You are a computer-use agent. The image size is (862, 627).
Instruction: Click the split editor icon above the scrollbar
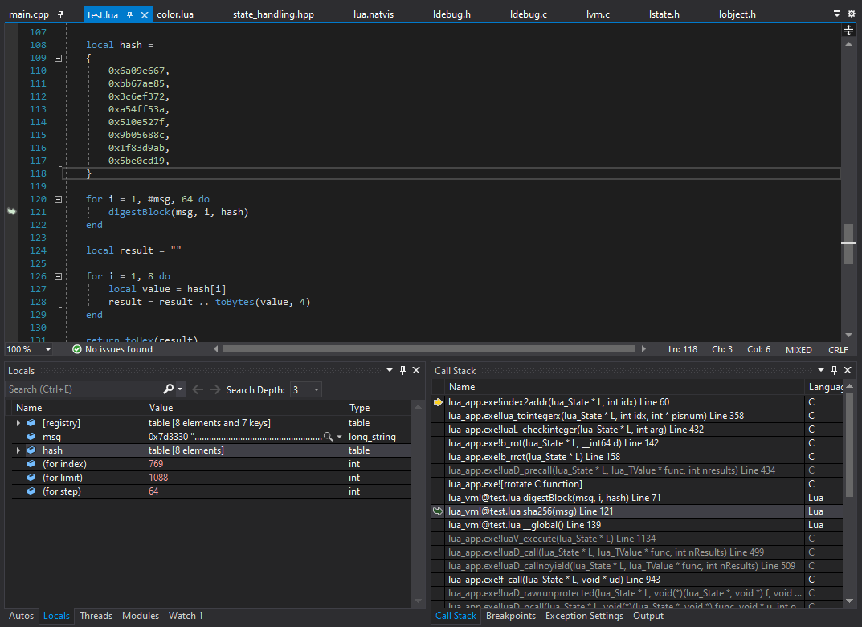(848, 31)
